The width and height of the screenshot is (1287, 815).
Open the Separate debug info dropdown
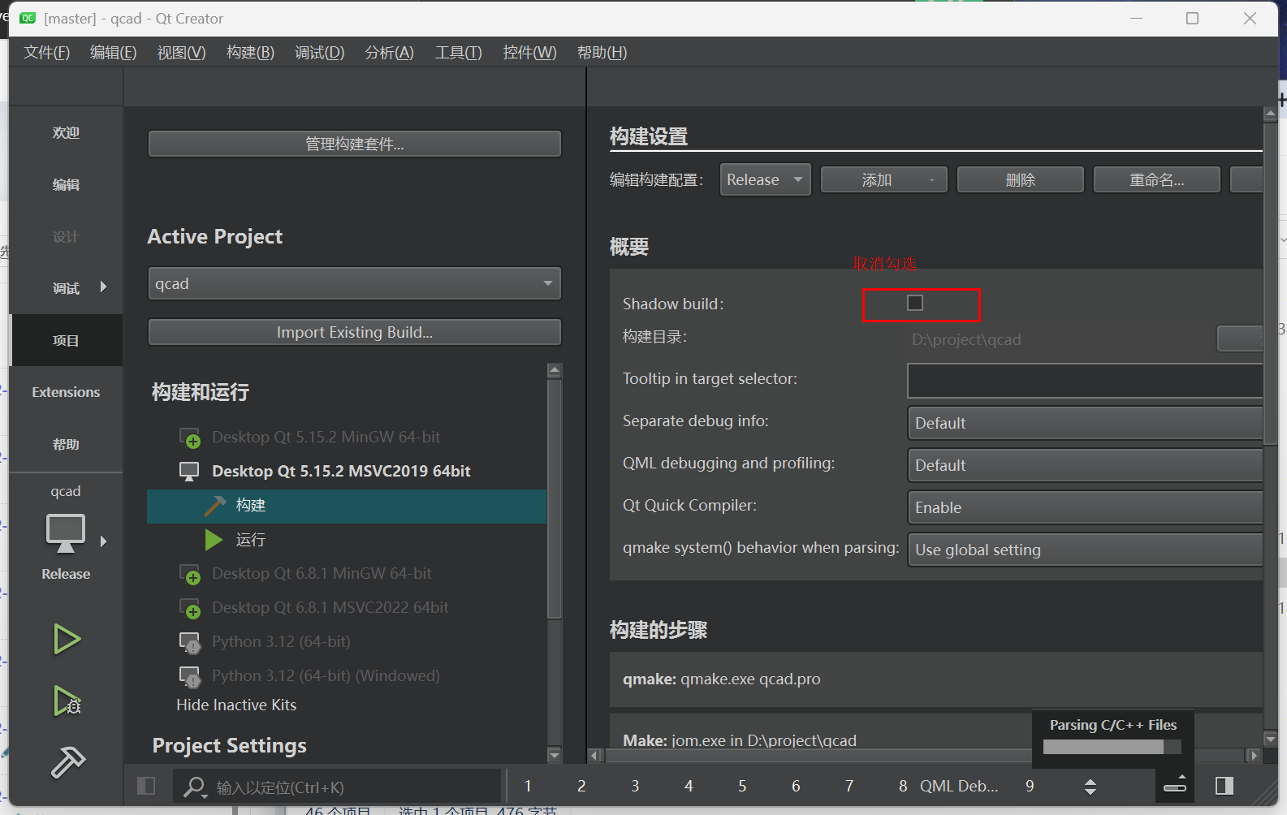coord(1084,424)
